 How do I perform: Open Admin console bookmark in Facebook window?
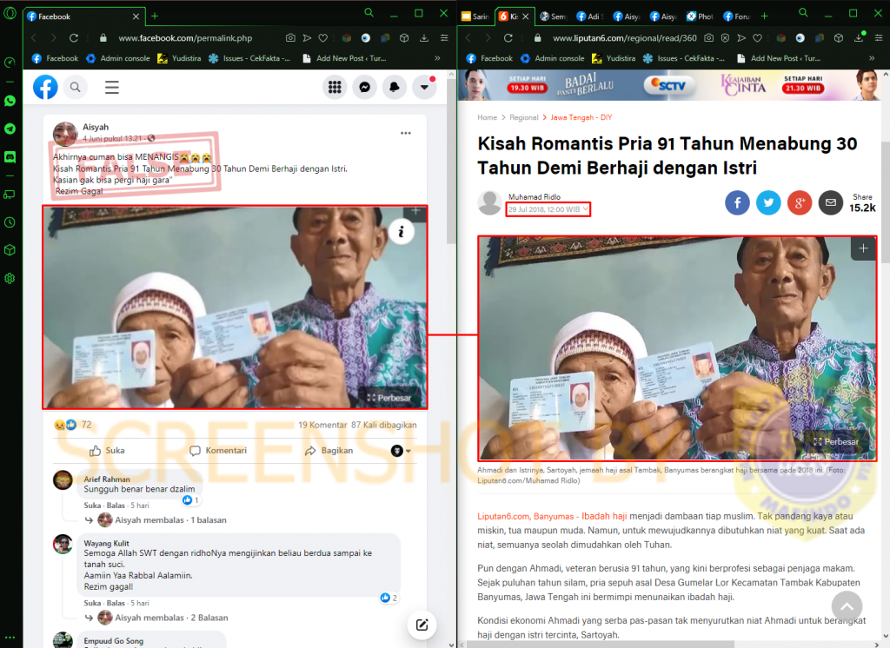click(118, 58)
